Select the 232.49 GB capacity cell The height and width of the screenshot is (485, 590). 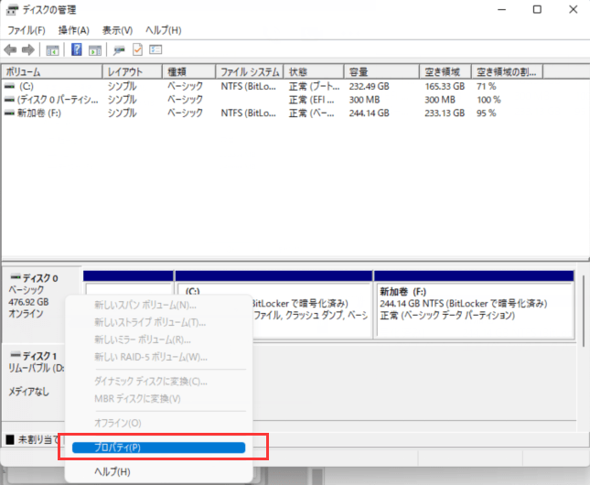pos(369,86)
